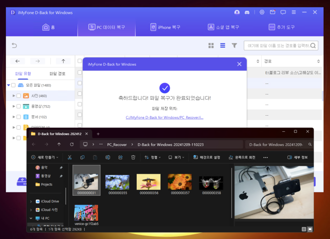Image resolution: width=330 pixels, height=239 pixels.
Task: Click the Share icon in Explorer toolbar
Action: pyautogui.click(x=120, y=157)
